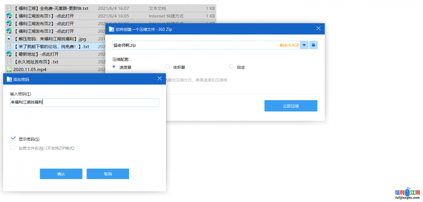The width and height of the screenshot is (423, 202).
Task: Uncheck the 显示密码 checkbox
Action: coord(13,139)
